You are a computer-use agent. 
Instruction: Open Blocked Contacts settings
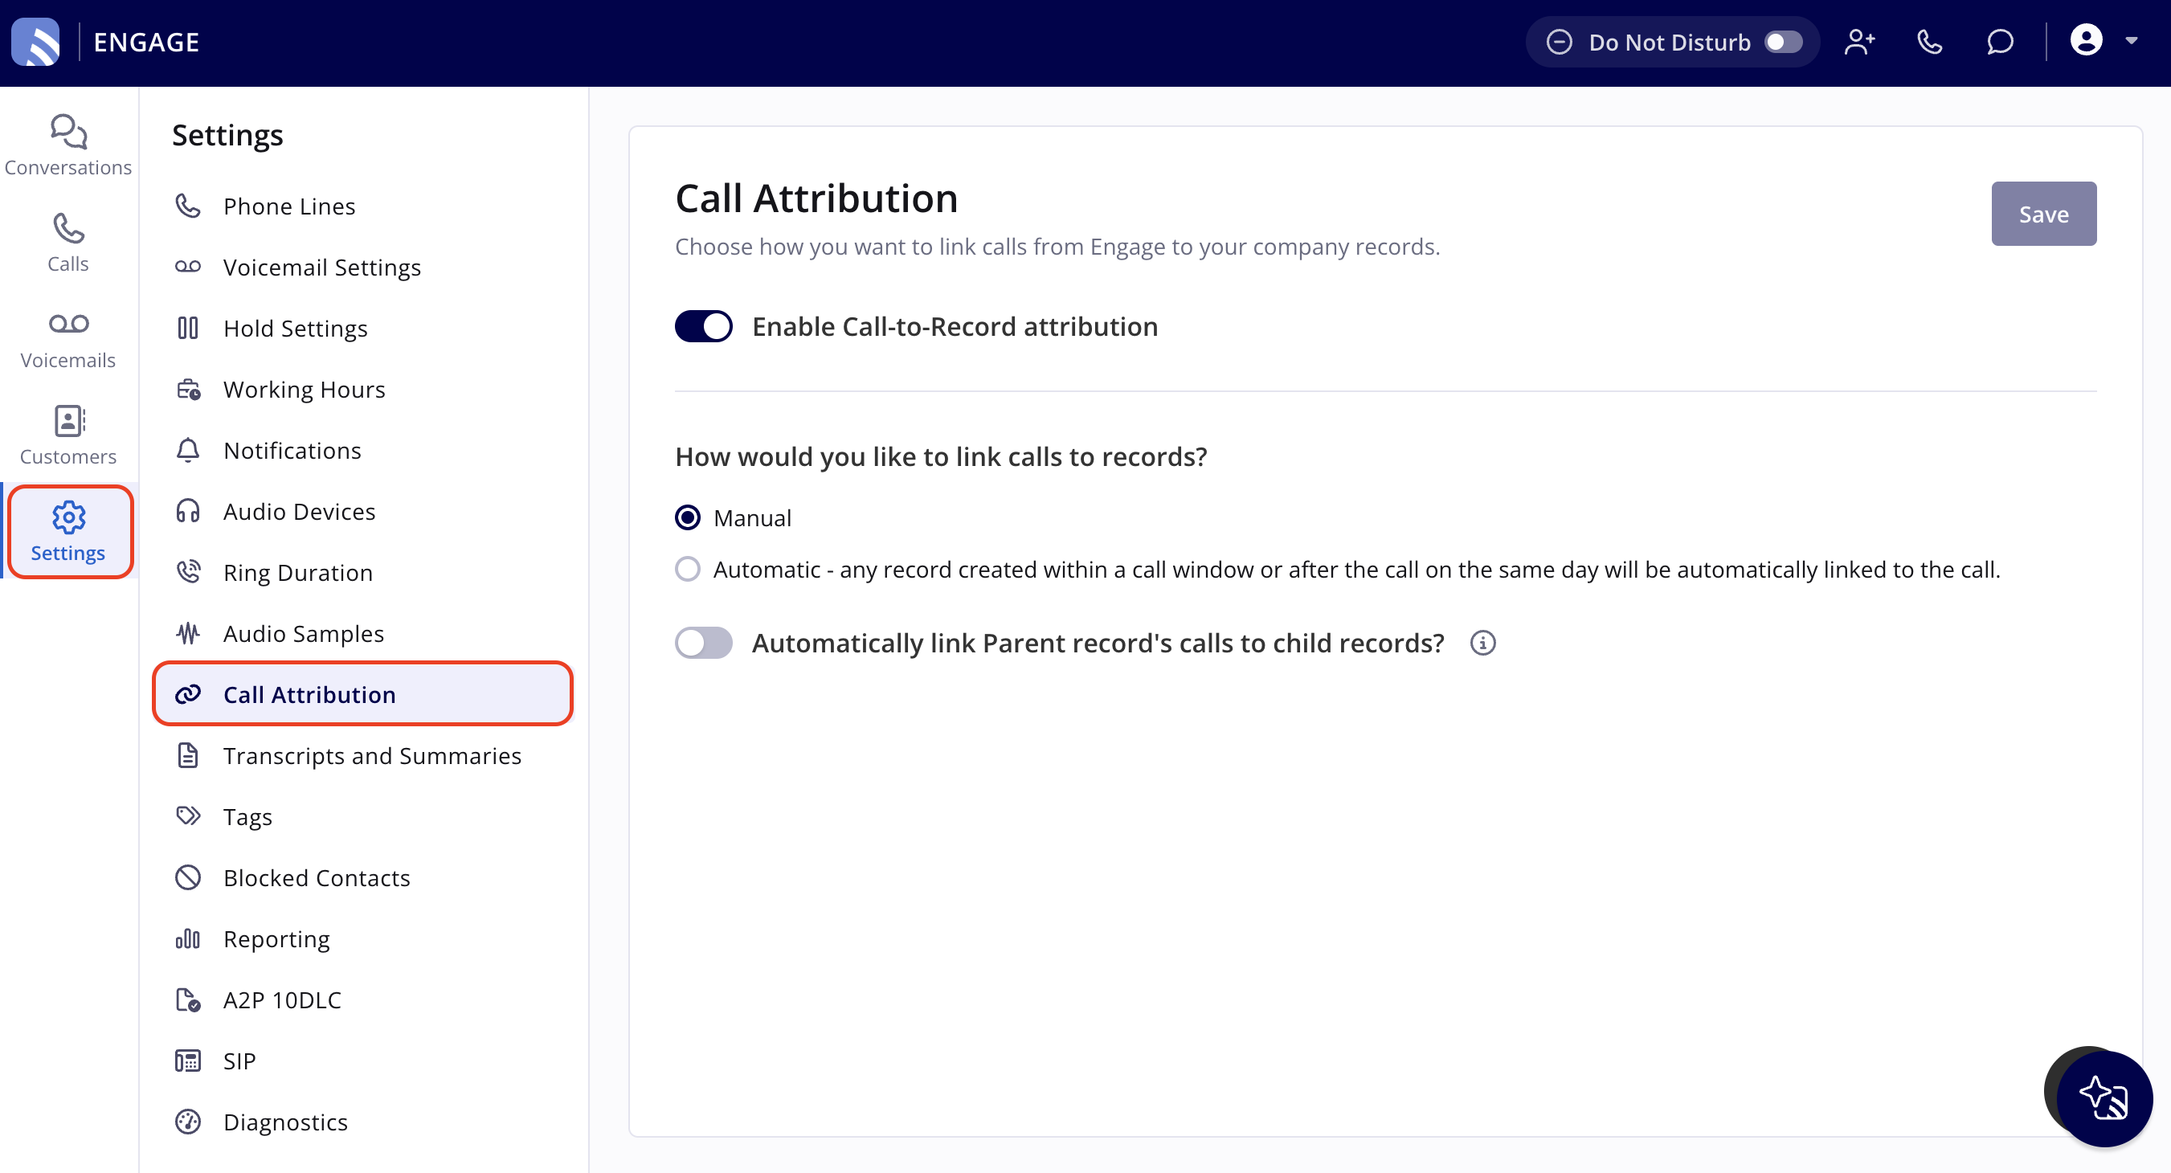[x=363, y=878]
